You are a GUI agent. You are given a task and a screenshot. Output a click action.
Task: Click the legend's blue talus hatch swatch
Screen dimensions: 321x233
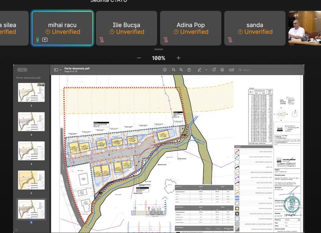pyautogui.click(x=237, y=198)
